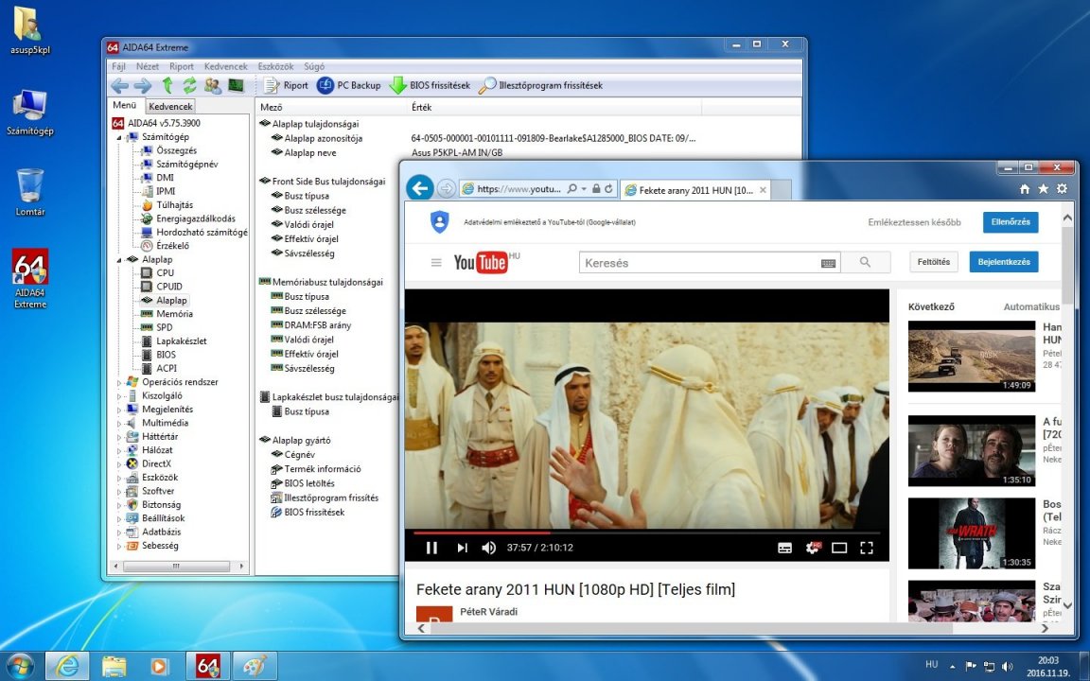Collapse the Alaplap parent tree node
The width and height of the screenshot is (1090, 681).
point(119,260)
